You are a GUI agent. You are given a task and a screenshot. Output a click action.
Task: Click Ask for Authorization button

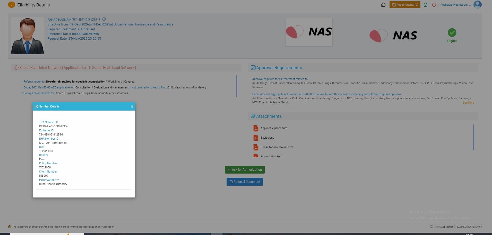click(245, 170)
